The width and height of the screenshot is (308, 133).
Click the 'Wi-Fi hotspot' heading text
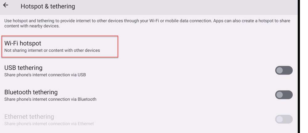[x=23, y=43]
